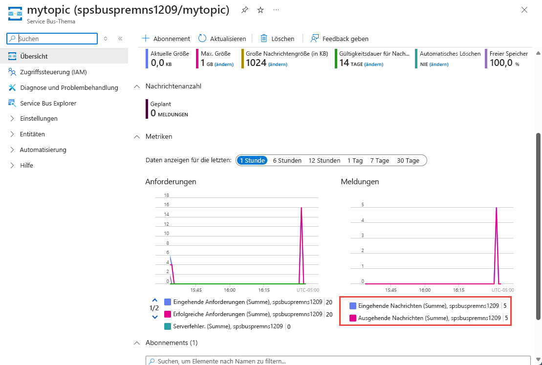Select the 6 Stunden time range
542x365 pixels.
click(287, 160)
